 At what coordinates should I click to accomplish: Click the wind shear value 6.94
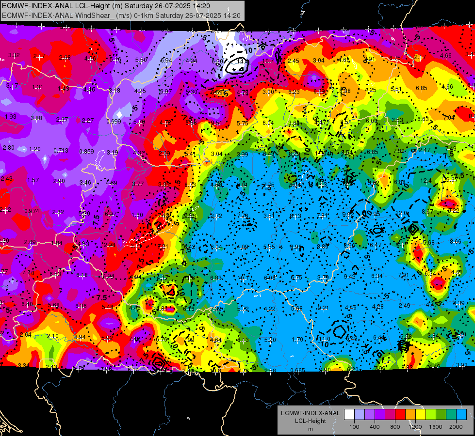166,60
